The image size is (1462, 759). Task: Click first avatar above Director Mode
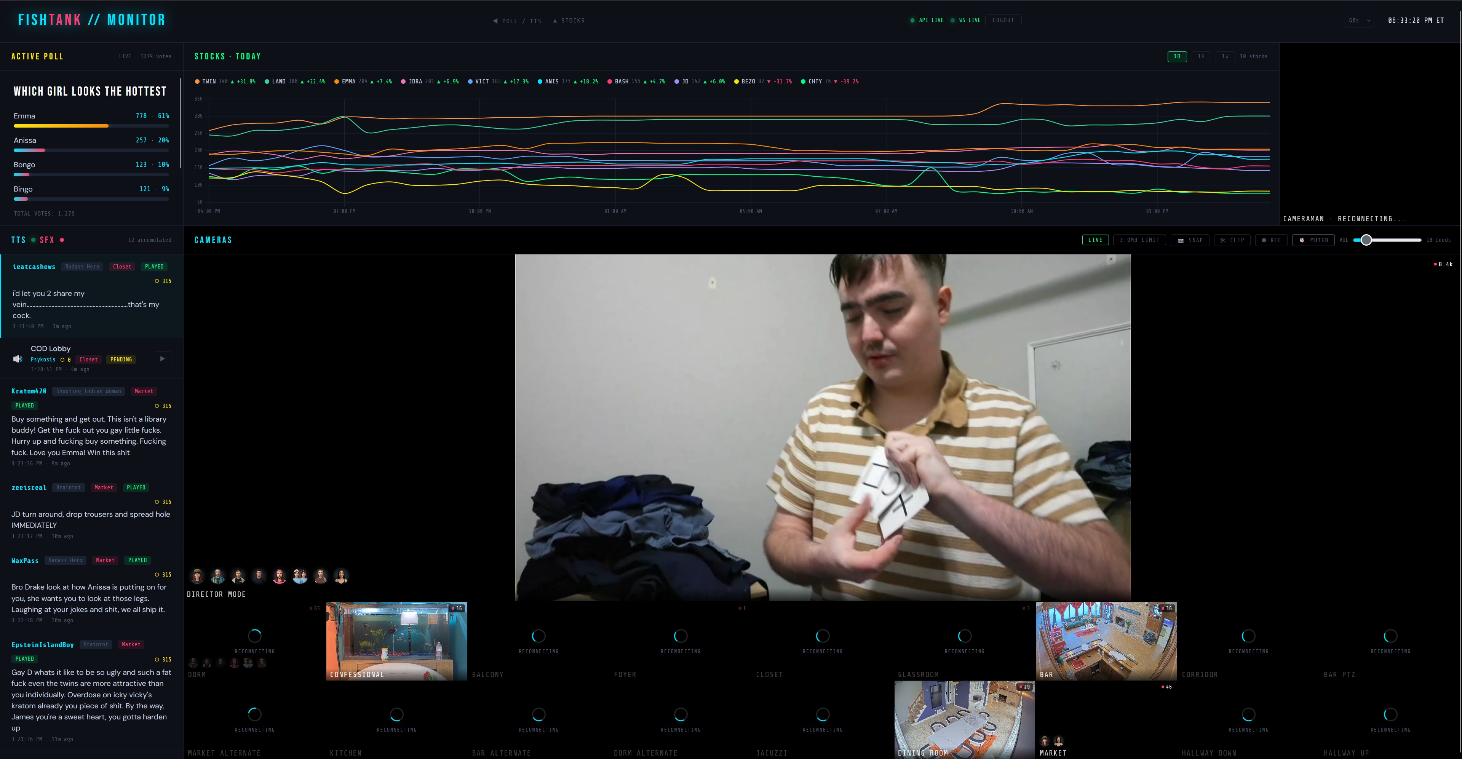tap(197, 576)
